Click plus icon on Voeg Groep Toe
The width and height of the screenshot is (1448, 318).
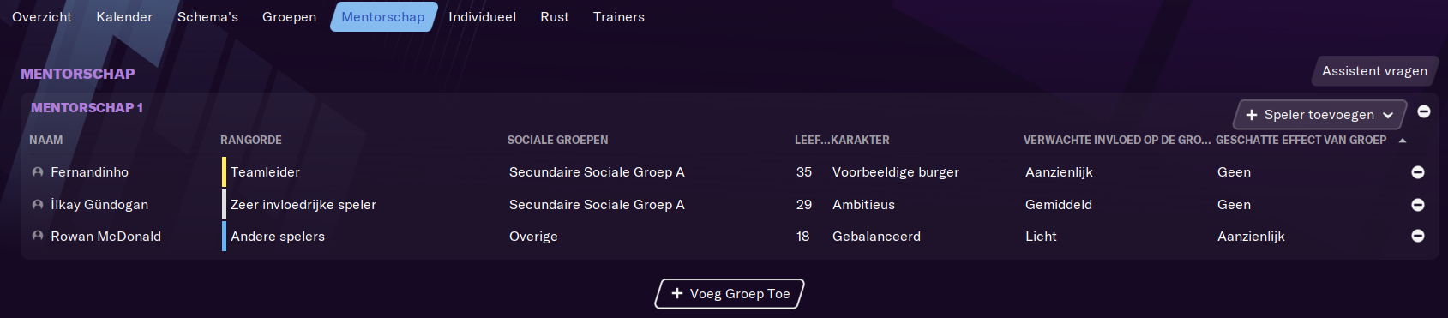677,293
